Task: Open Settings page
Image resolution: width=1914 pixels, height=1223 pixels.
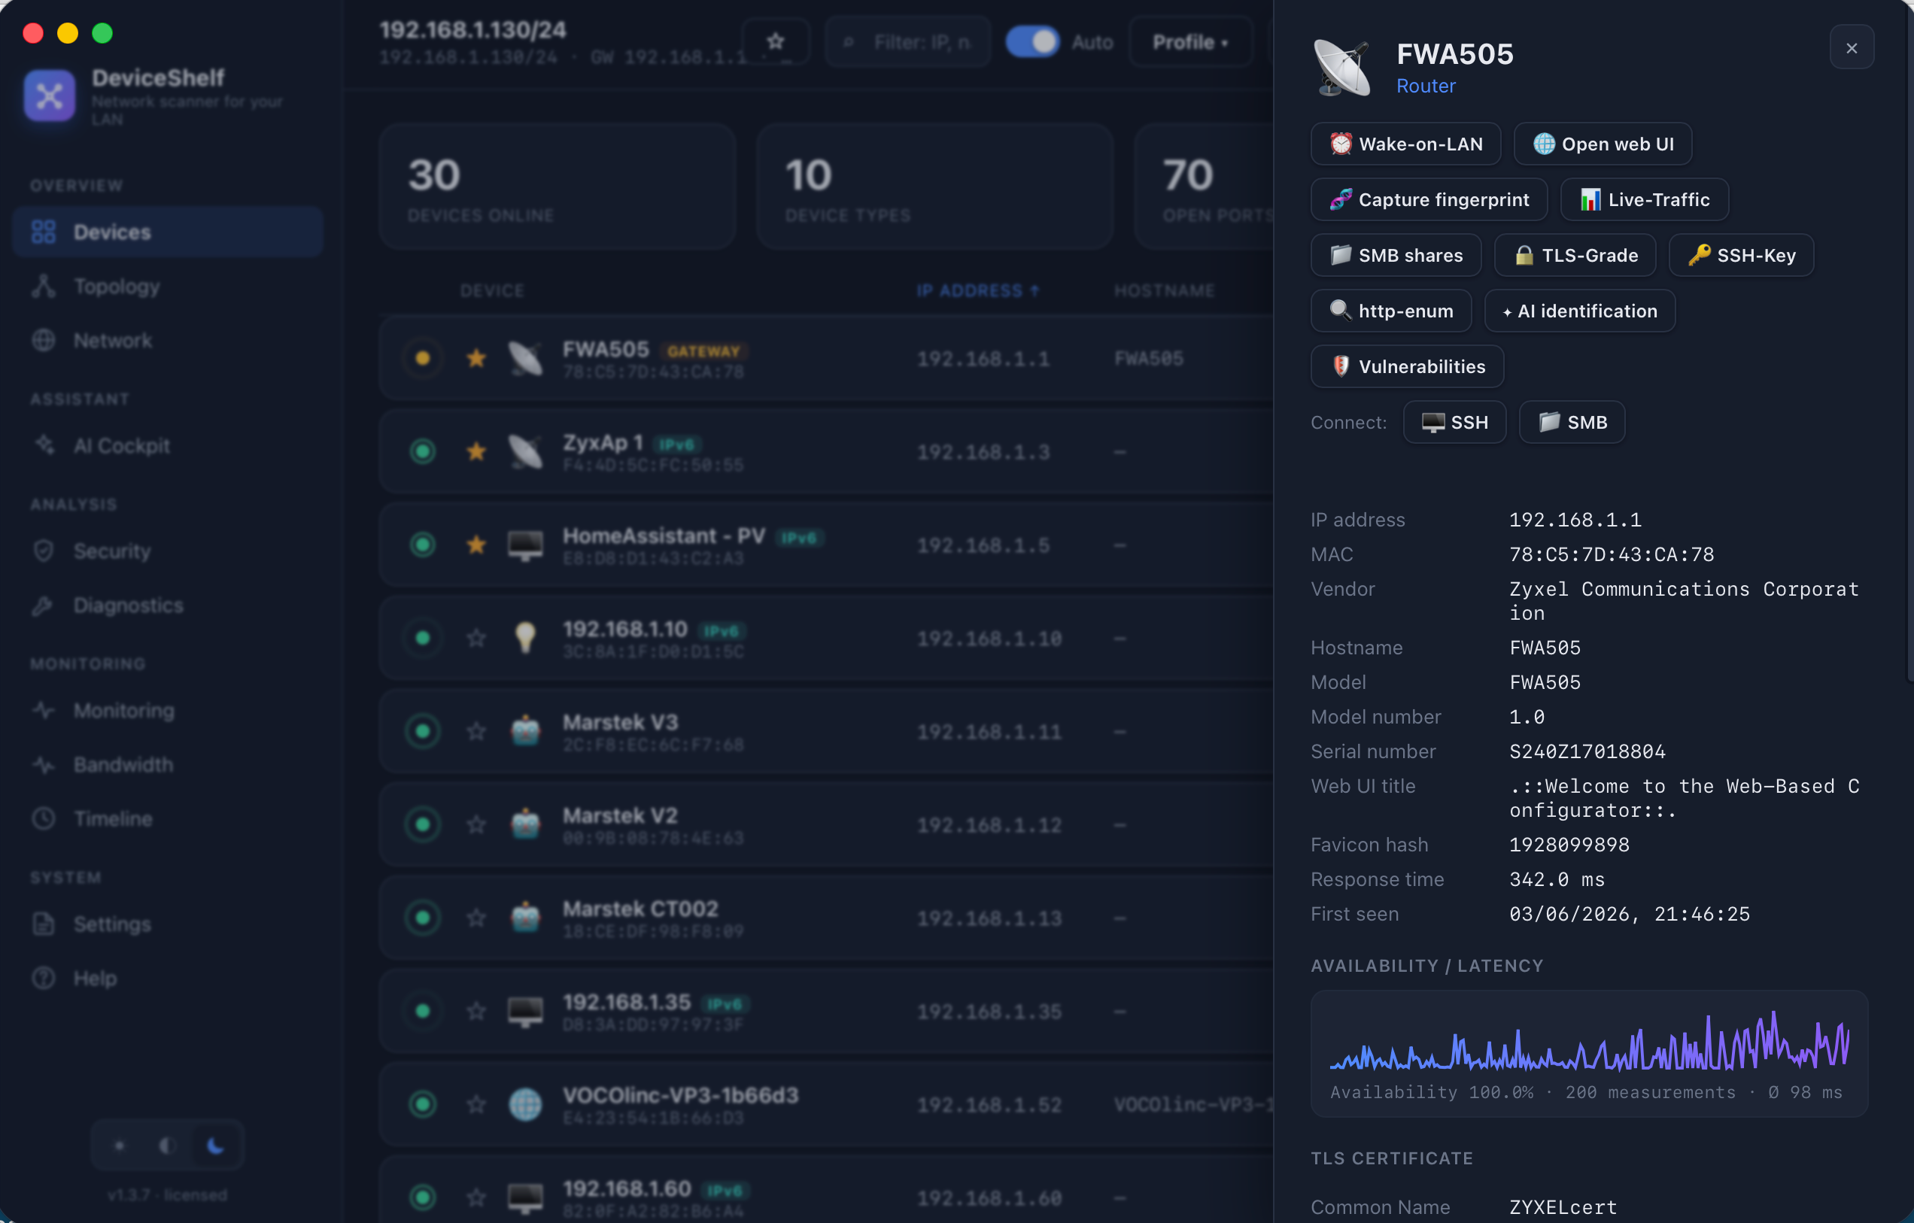Action: 168,924
